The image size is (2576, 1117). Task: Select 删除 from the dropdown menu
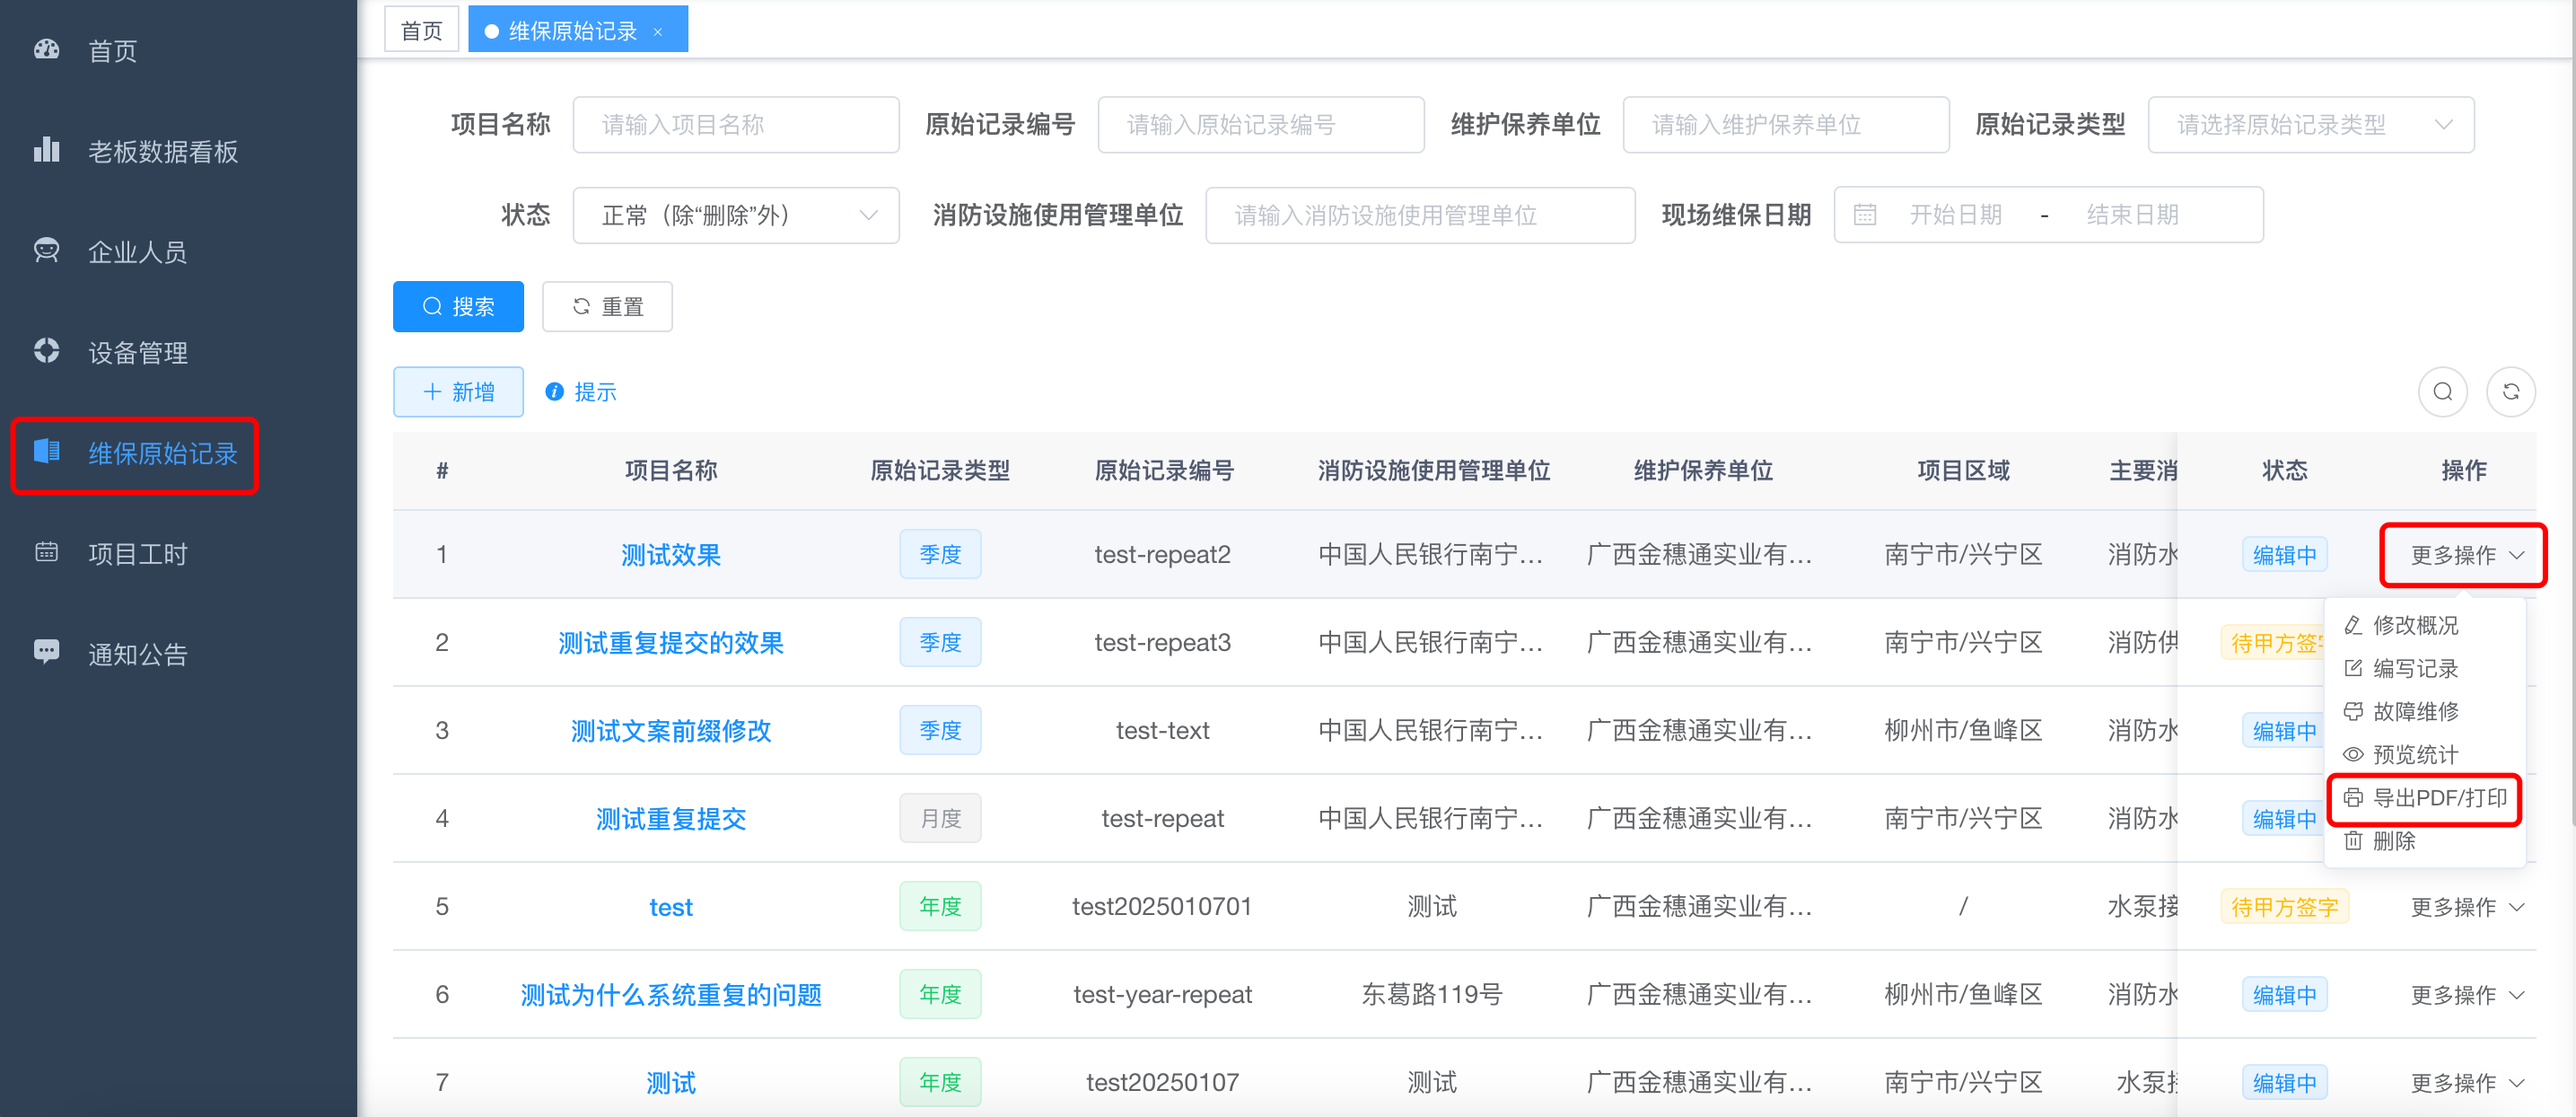point(2426,841)
